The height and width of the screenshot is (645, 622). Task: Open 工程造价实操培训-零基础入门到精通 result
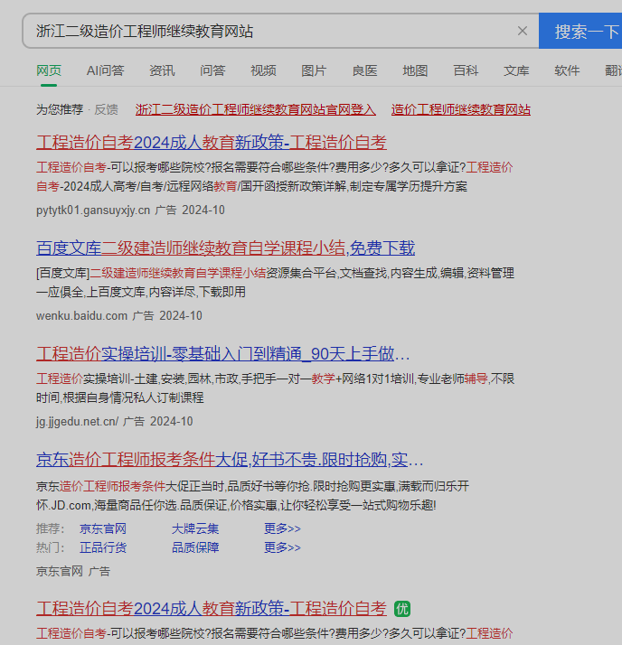[x=222, y=354]
